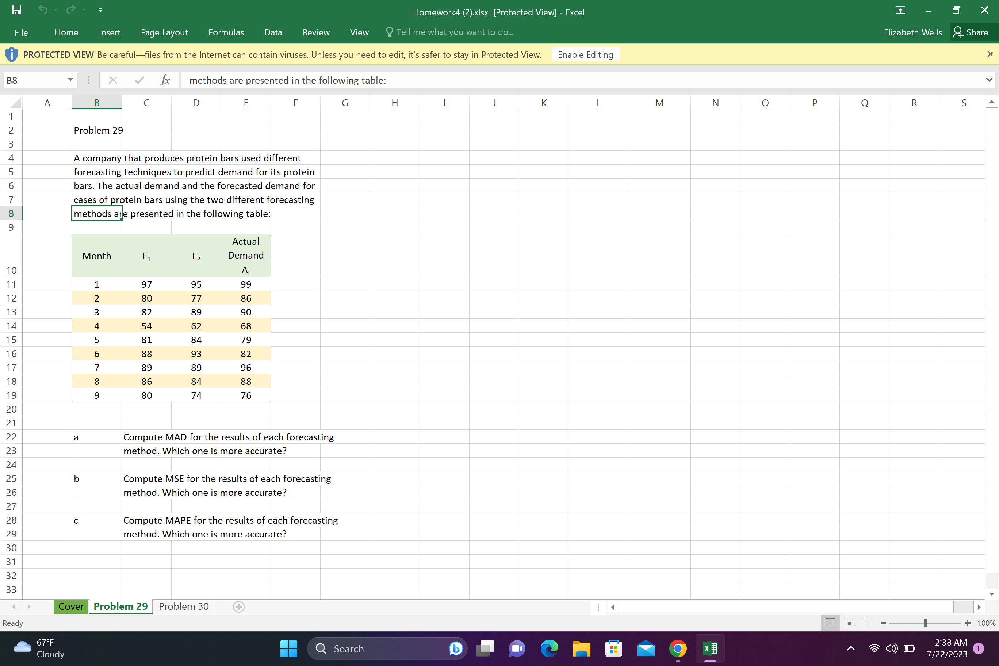This screenshot has height=666, width=999.
Task: Click the Undo icon
Action: pos(43,9)
